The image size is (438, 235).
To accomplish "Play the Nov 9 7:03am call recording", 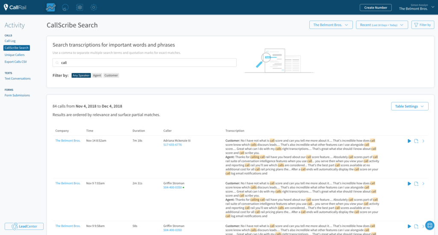I will [x=409, y=183].
